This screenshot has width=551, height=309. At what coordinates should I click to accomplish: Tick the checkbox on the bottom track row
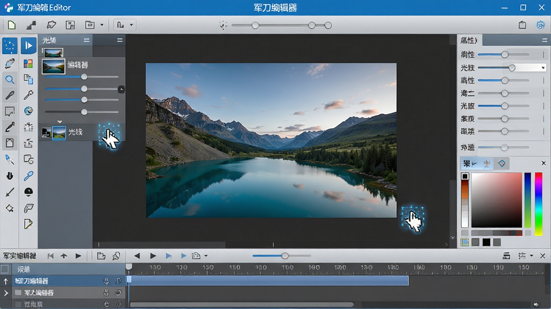tap(18, 304)
